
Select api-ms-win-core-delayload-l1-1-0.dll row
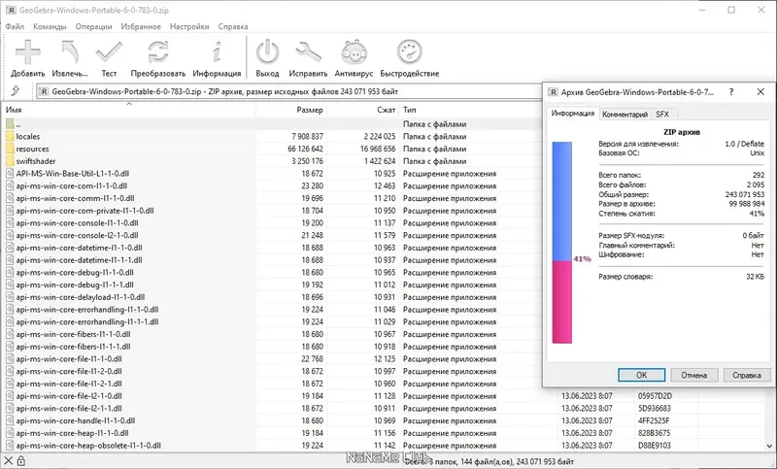pyautogui.click(x=273, y=297)
